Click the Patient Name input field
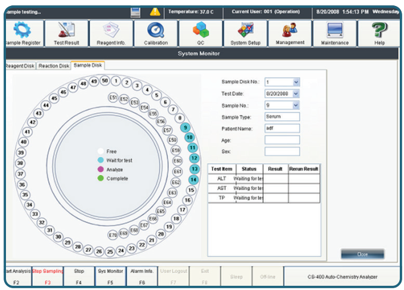Viewport: 404px width, 290px height. pos(282,128)
